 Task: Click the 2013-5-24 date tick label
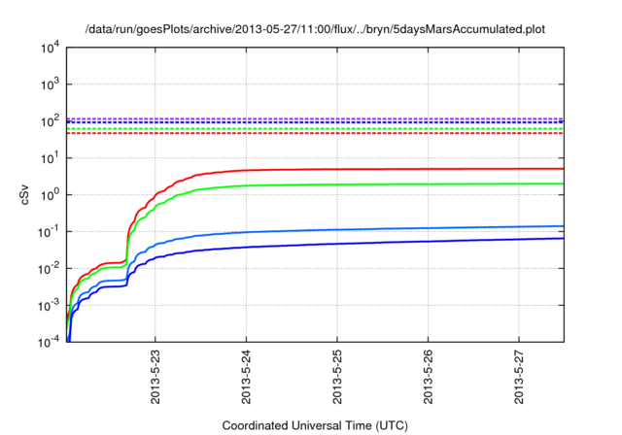coord(246,377)
